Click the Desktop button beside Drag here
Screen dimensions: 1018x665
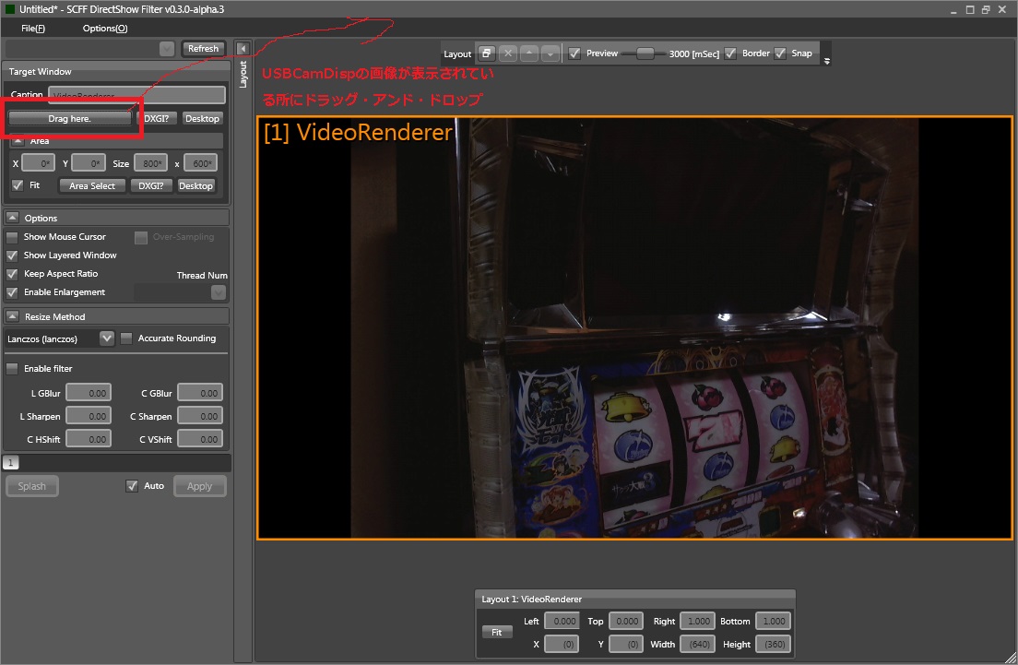[202, 119]
